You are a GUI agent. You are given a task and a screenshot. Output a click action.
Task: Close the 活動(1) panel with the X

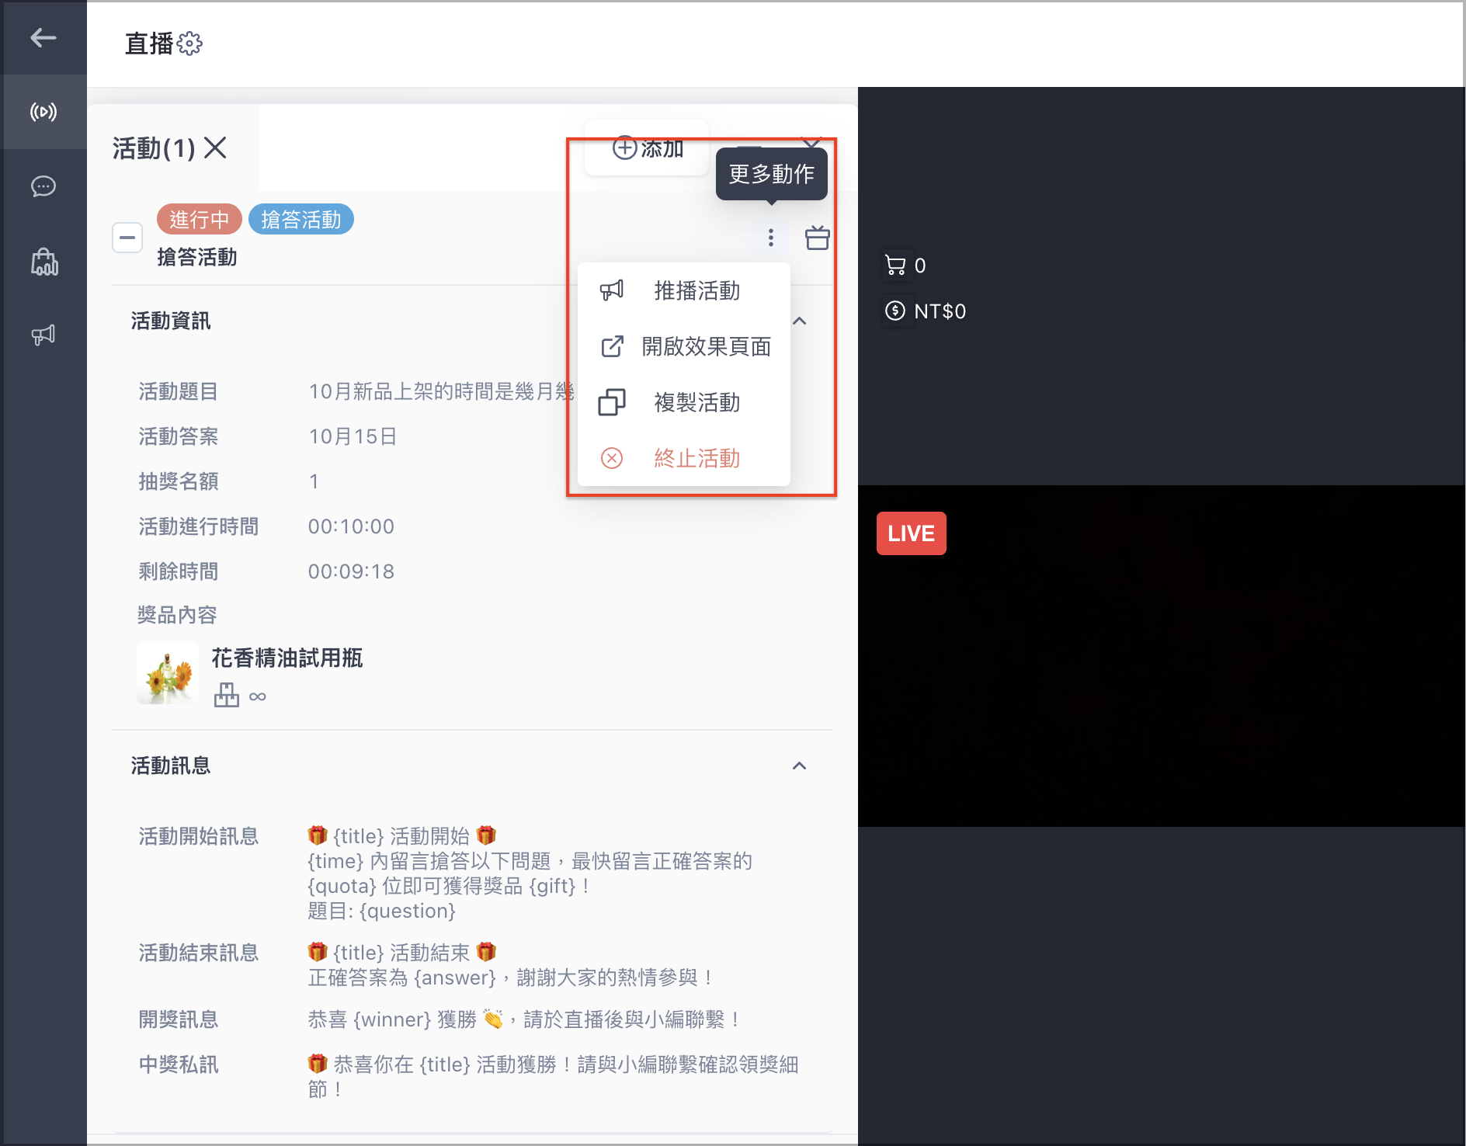click(x=215, y=148)
